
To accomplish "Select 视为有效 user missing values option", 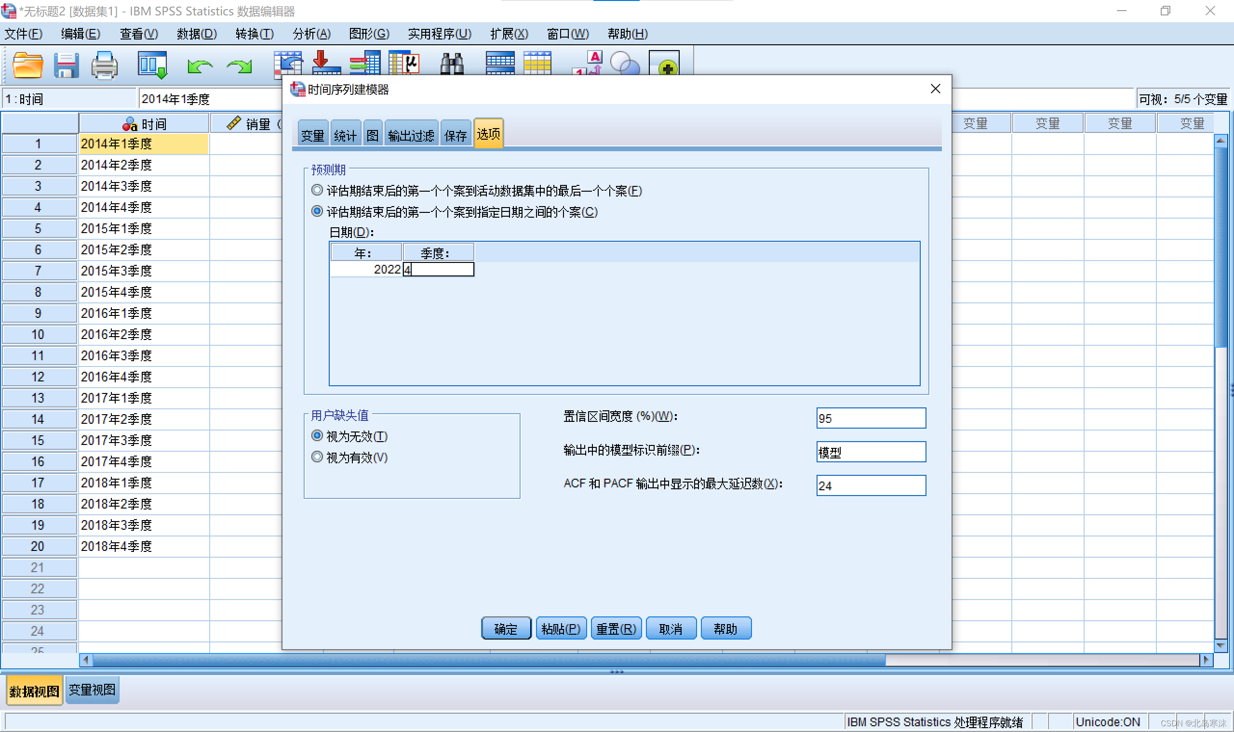I will pyautogui.click(x=317, y=457).
